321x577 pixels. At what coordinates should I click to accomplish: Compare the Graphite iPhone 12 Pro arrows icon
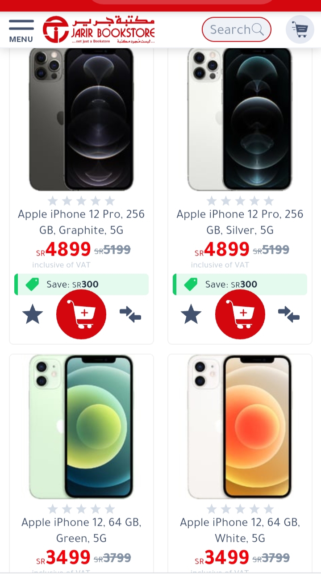coord(130,314)
